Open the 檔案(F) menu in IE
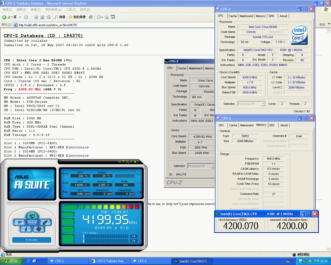The image size is (331, 265). click(7, 10)
